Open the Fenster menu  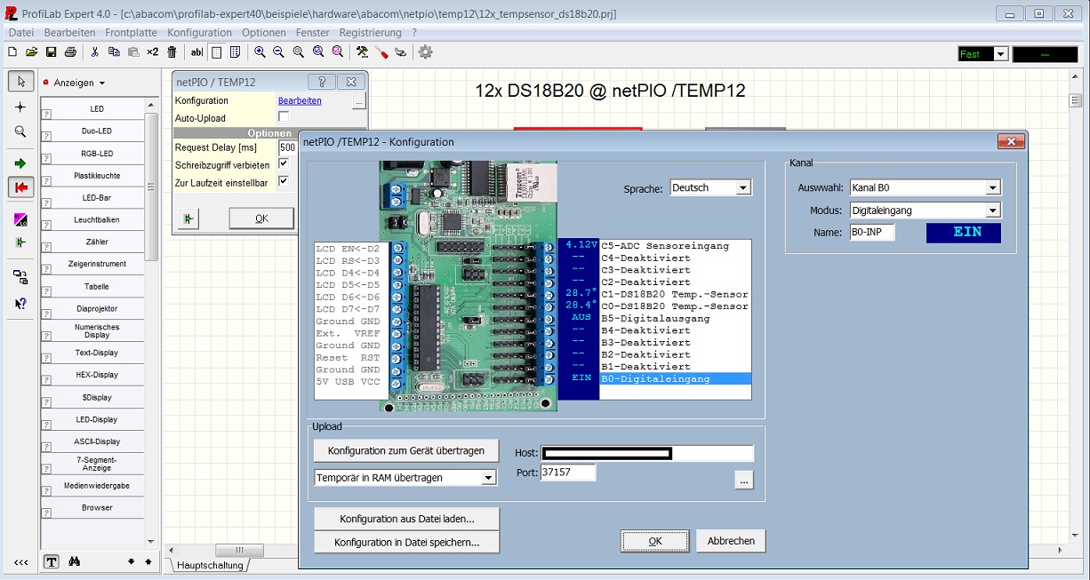pyautogui.click(x=313, y=32)
